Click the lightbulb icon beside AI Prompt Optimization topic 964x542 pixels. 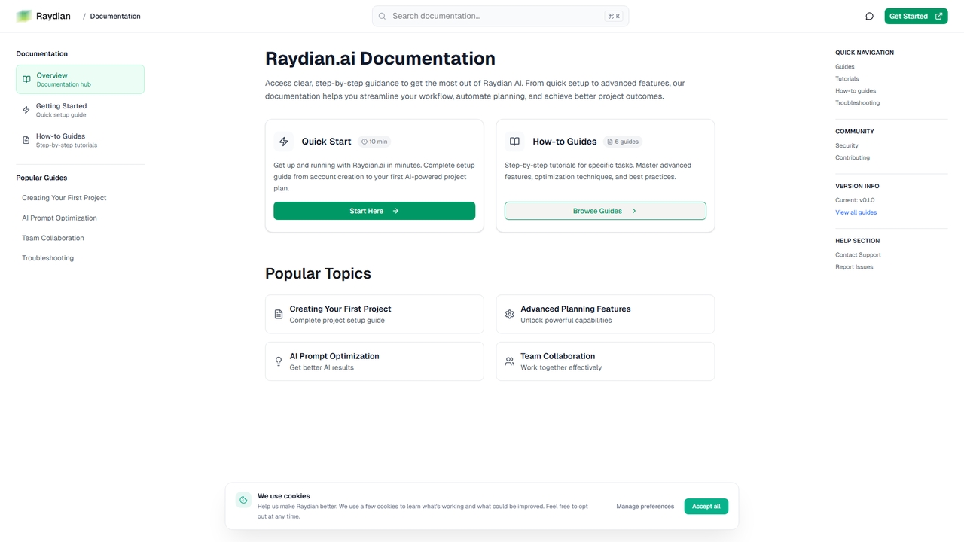coord(279,361)
